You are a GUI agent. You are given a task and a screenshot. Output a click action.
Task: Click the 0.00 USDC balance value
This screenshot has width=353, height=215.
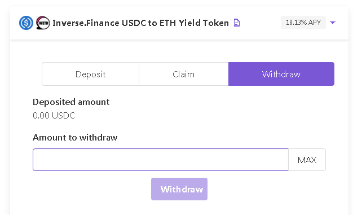(x=54, y=116)
